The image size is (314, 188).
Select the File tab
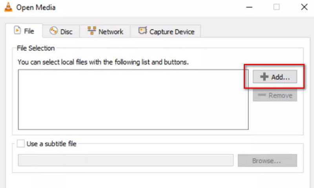coord(24,31)
